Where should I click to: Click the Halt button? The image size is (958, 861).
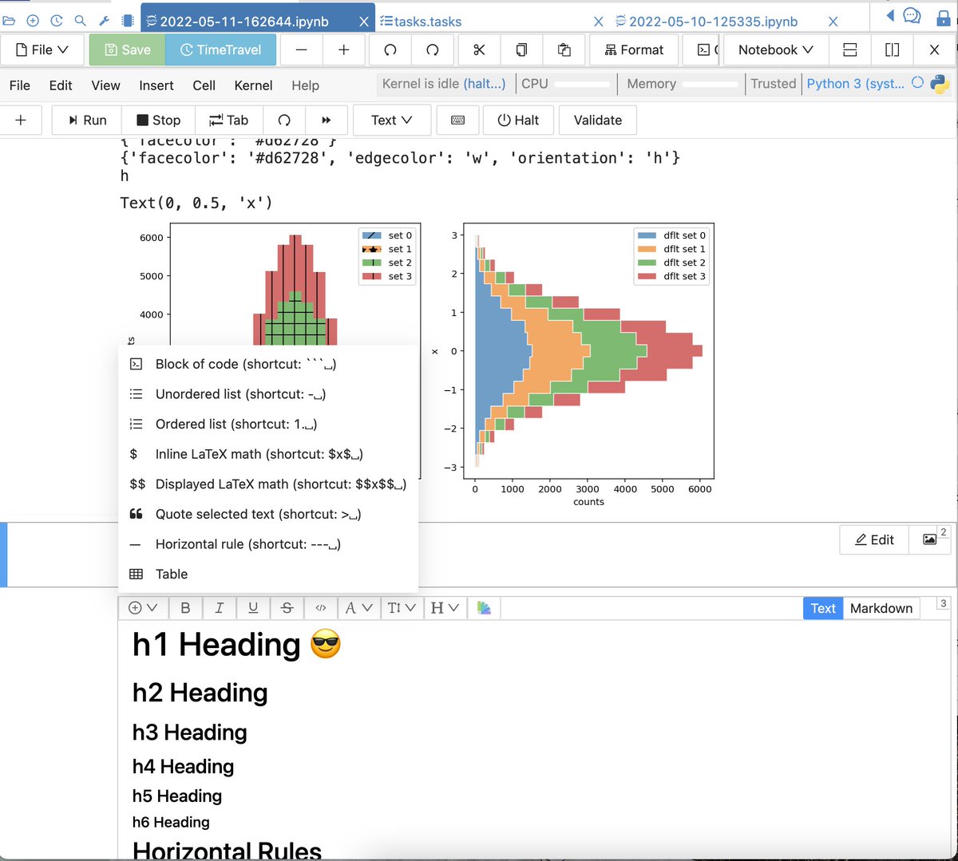point(518,120)
